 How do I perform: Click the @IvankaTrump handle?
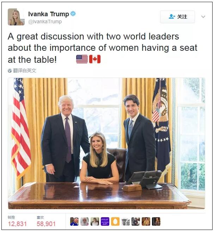click(x=45, y=22)
